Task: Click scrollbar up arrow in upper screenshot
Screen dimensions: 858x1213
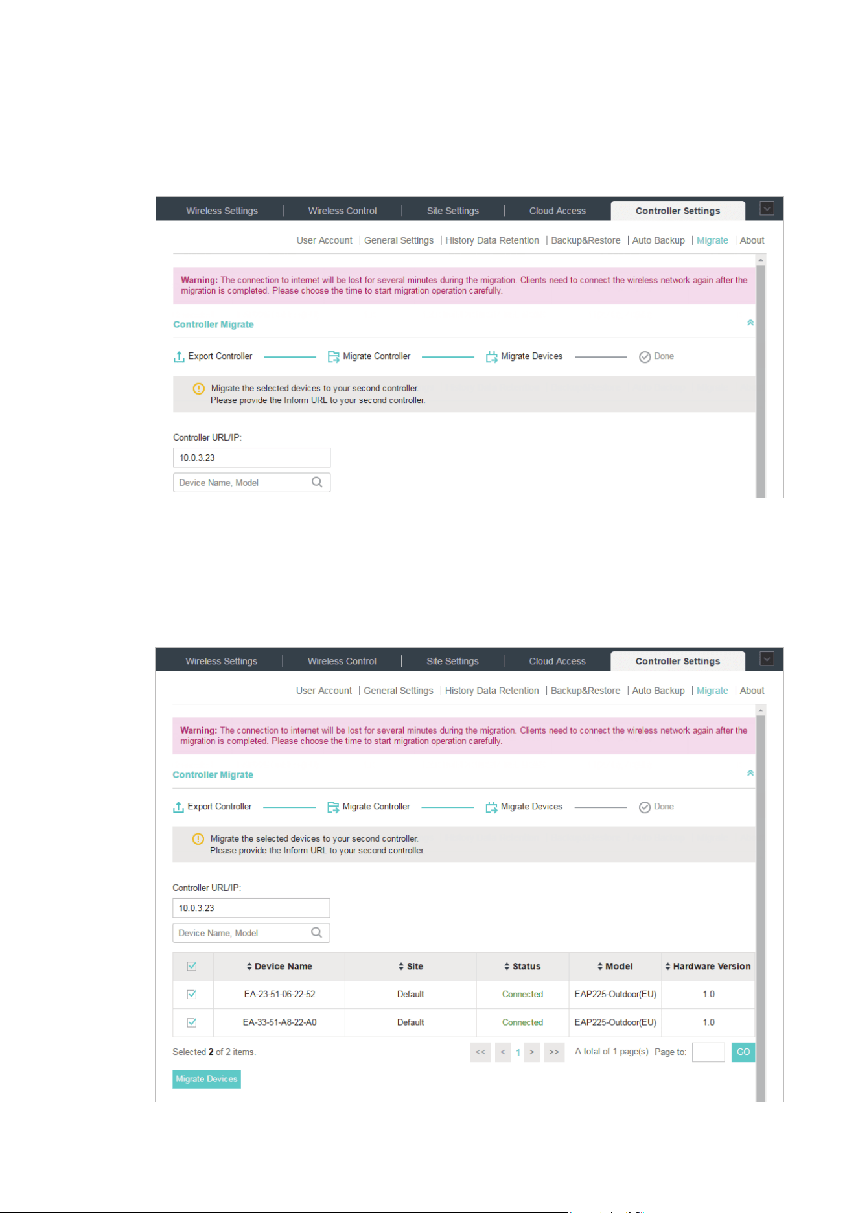Action: coord(761,260)
